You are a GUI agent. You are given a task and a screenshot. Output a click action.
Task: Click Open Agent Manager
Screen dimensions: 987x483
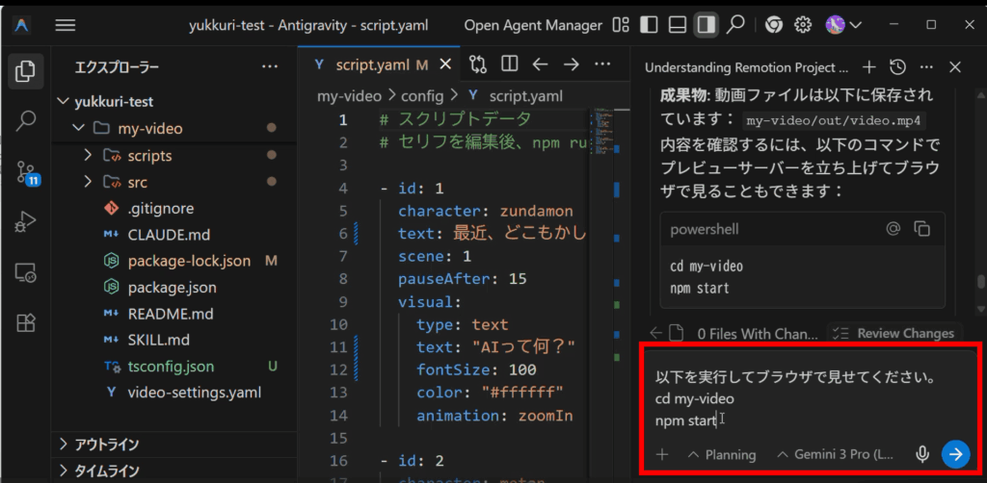532,25
